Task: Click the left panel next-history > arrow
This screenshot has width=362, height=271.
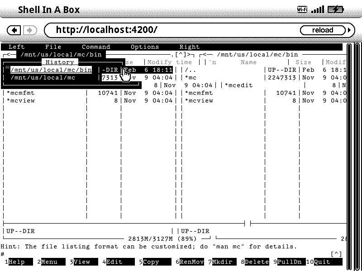Action: coord(189,55)
